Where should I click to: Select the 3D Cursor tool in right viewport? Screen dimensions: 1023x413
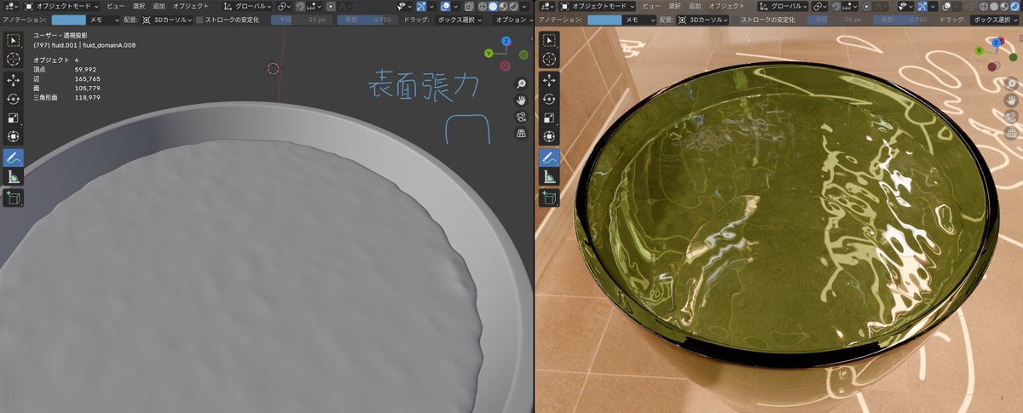click(550, 59)
